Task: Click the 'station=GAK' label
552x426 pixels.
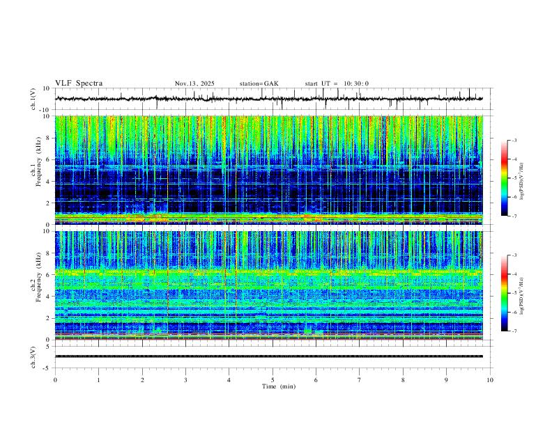Action: coord(259,84)
